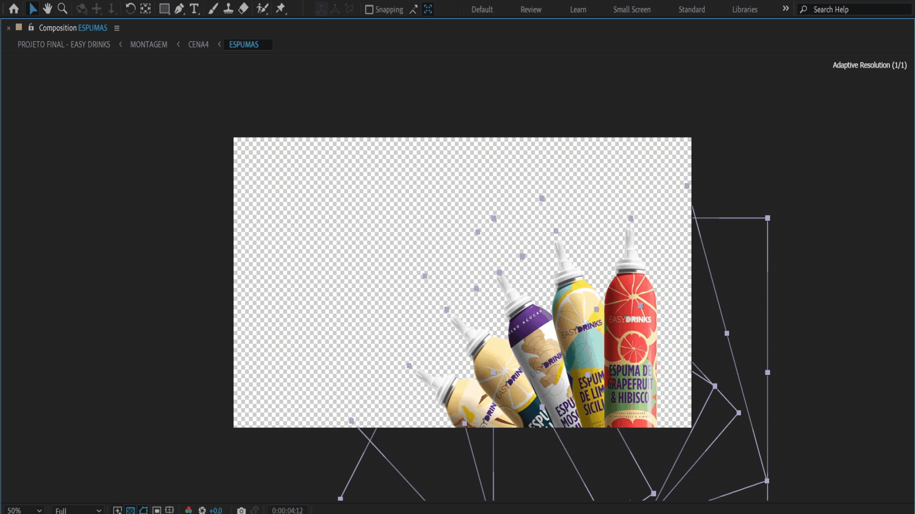Select the Selection (arrow) tool
This screenshot has height=514, width=915.
tap(33, 9)
